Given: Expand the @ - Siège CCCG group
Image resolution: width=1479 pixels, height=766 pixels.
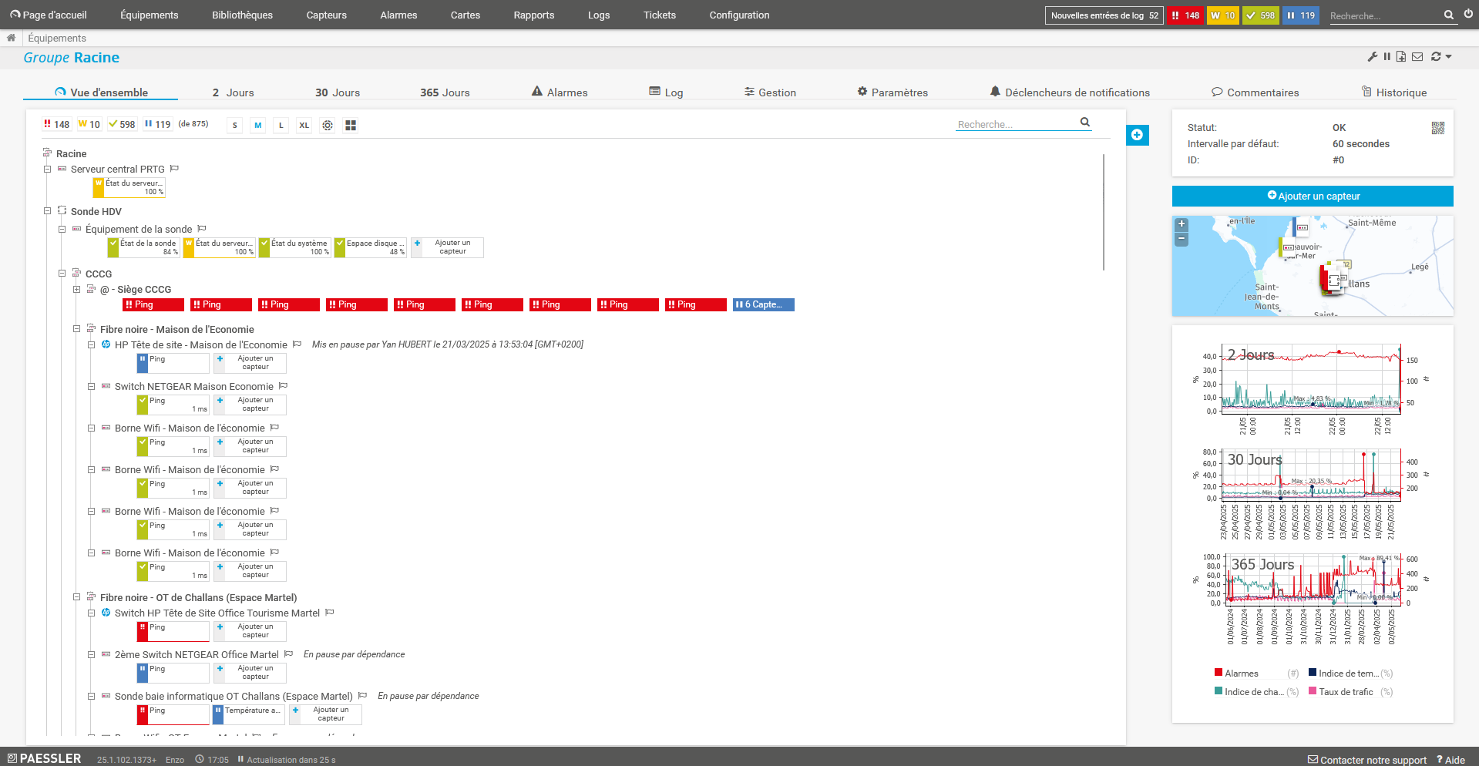Looking at the screenshot, I should coord(77,290).
